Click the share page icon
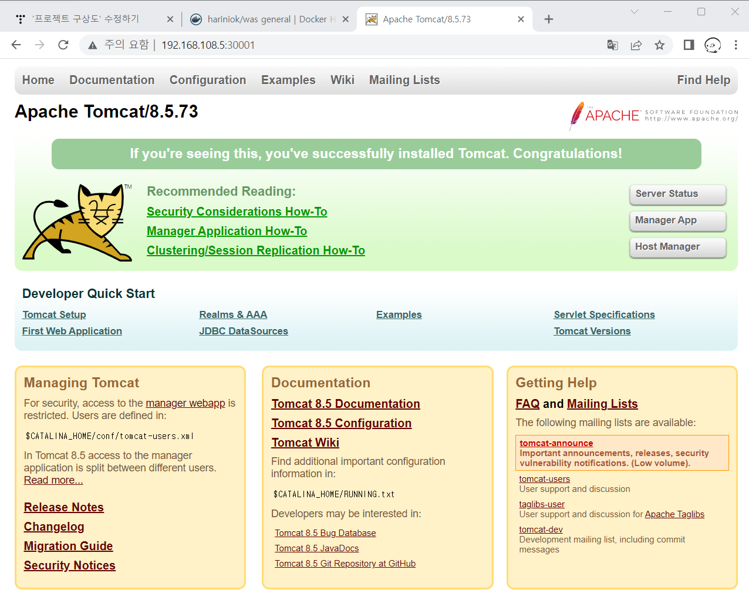The height and width of the screenshot is (603, 749). pos(636,45)
